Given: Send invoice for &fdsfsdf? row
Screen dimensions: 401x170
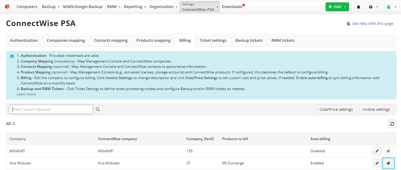Looking at the screenshot, I should click(x=388, y=151).
